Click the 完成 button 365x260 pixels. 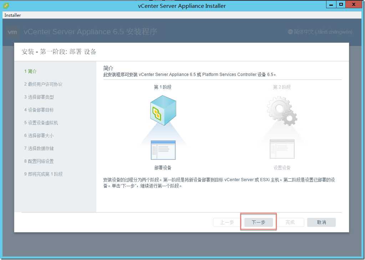tap(290, 222)
